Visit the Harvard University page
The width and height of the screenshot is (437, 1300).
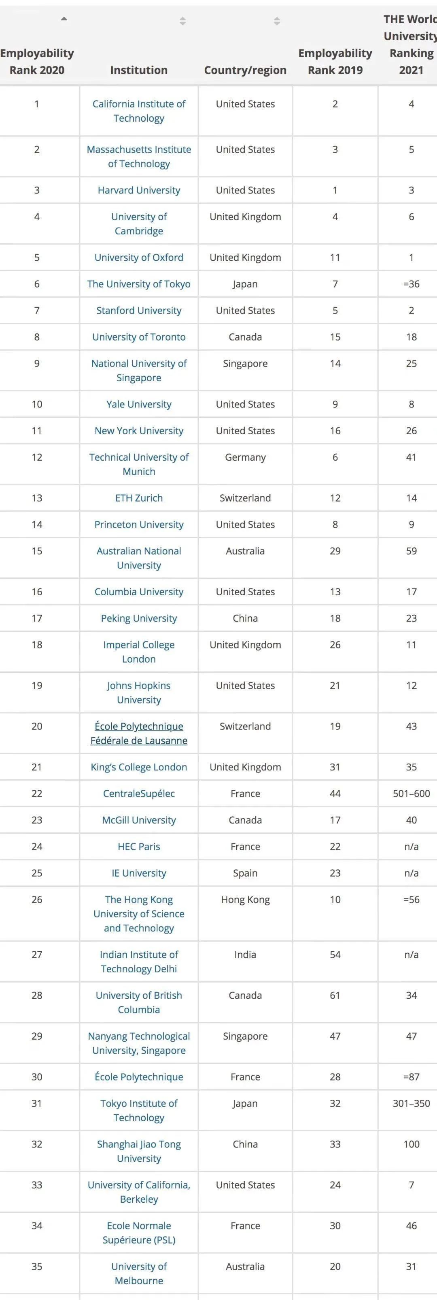(x=139, y=190)
